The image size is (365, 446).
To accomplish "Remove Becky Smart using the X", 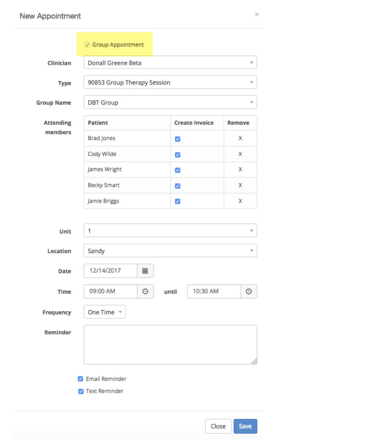I will tap(240, 185).
